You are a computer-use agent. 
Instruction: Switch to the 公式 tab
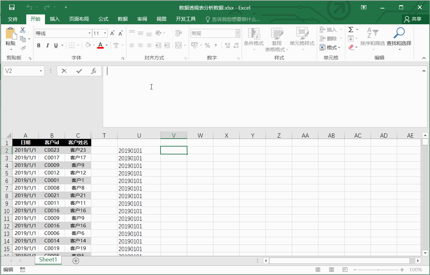tap(103, 19)
